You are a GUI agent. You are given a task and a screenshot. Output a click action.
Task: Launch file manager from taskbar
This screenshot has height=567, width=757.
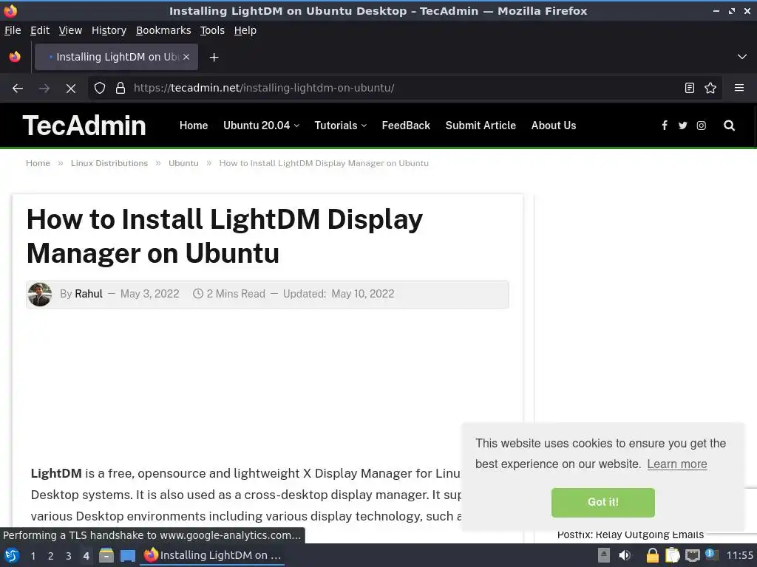(106, 555)
